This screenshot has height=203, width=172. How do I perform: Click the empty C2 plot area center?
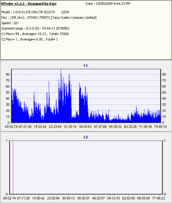tap(86, 167)
